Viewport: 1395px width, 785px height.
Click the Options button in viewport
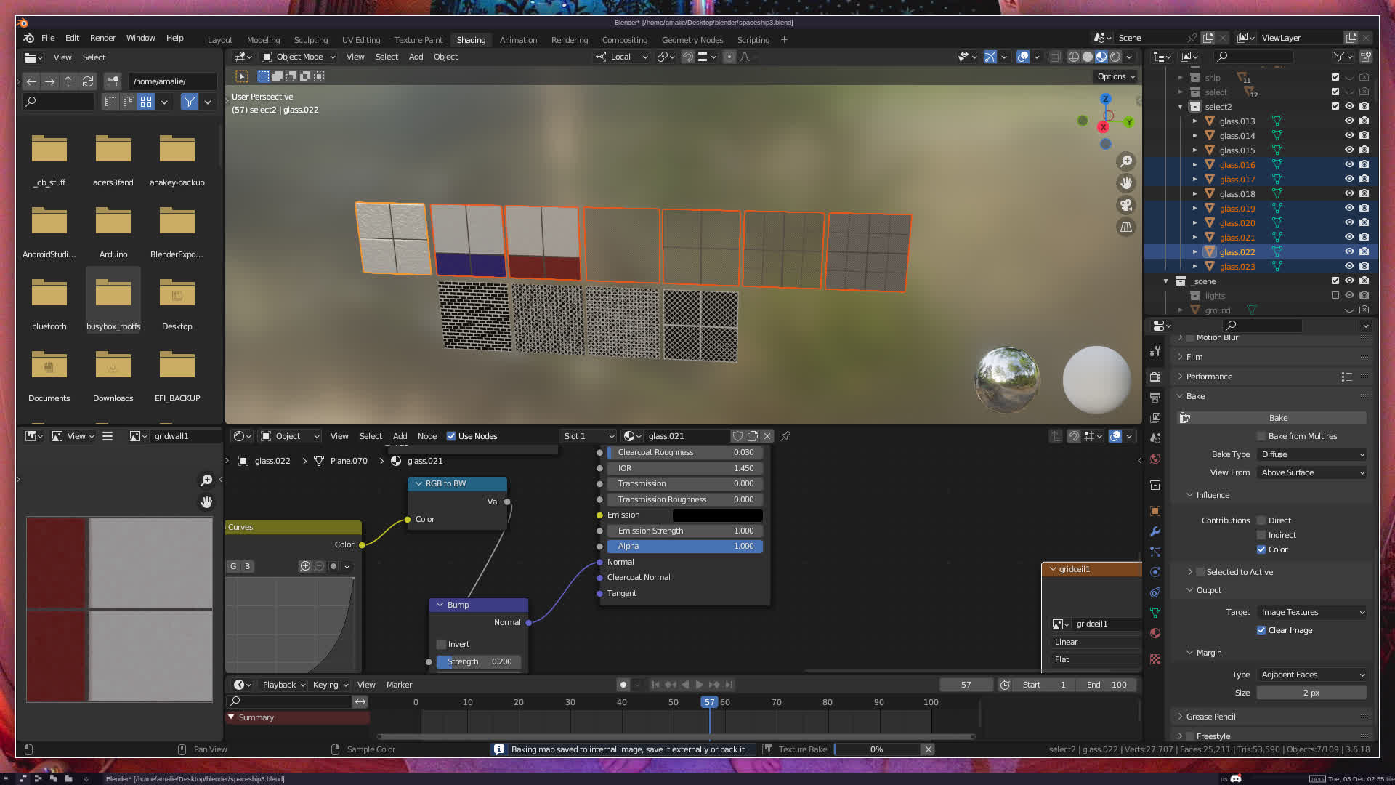tap(1116, 76)
